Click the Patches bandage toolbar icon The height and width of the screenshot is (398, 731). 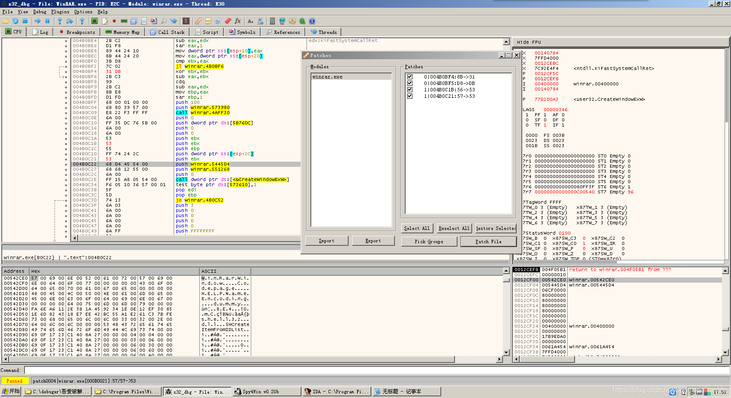199,21
